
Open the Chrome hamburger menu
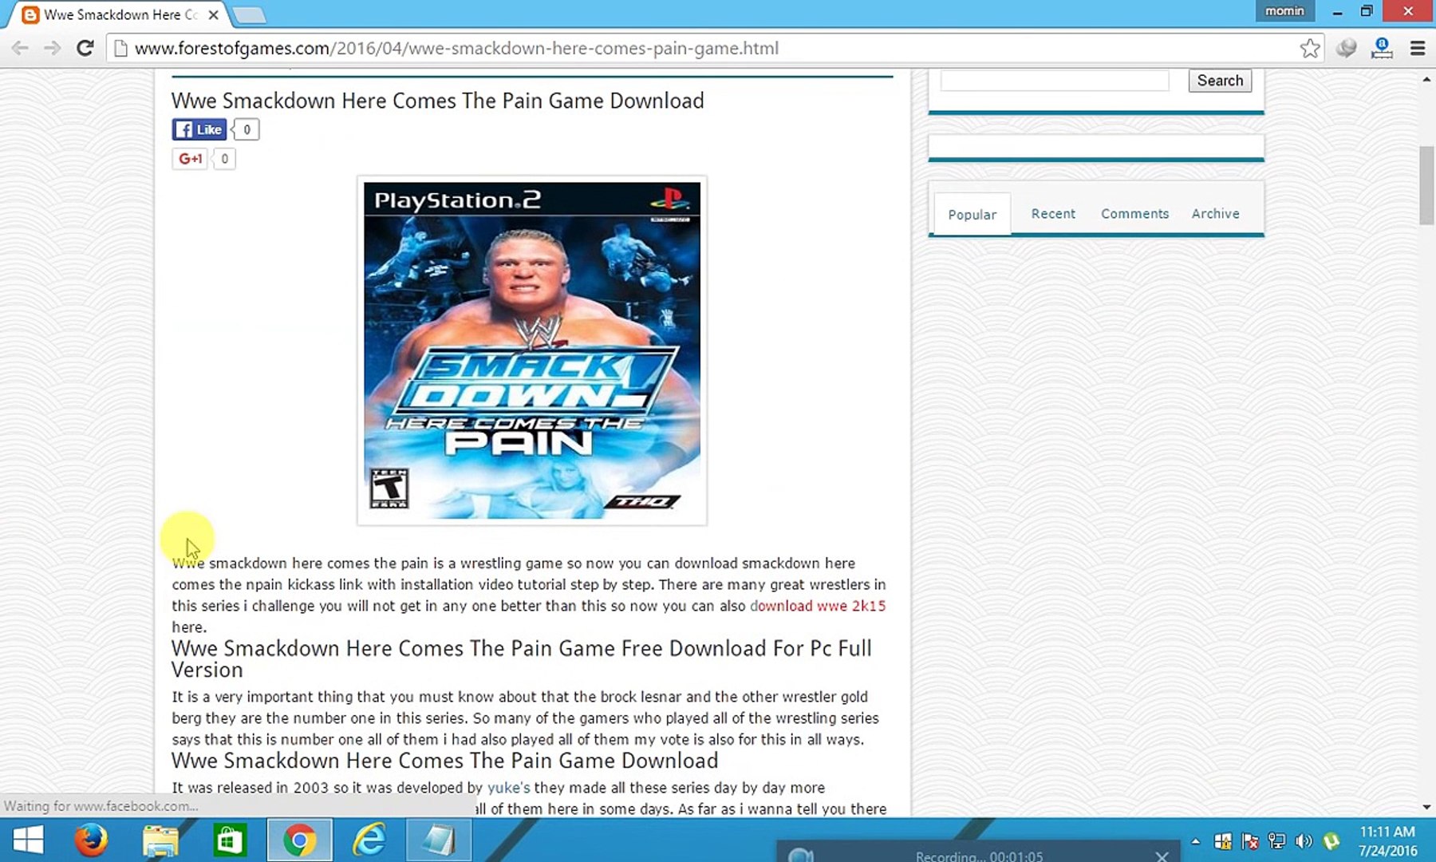(x=1418, y=48)
